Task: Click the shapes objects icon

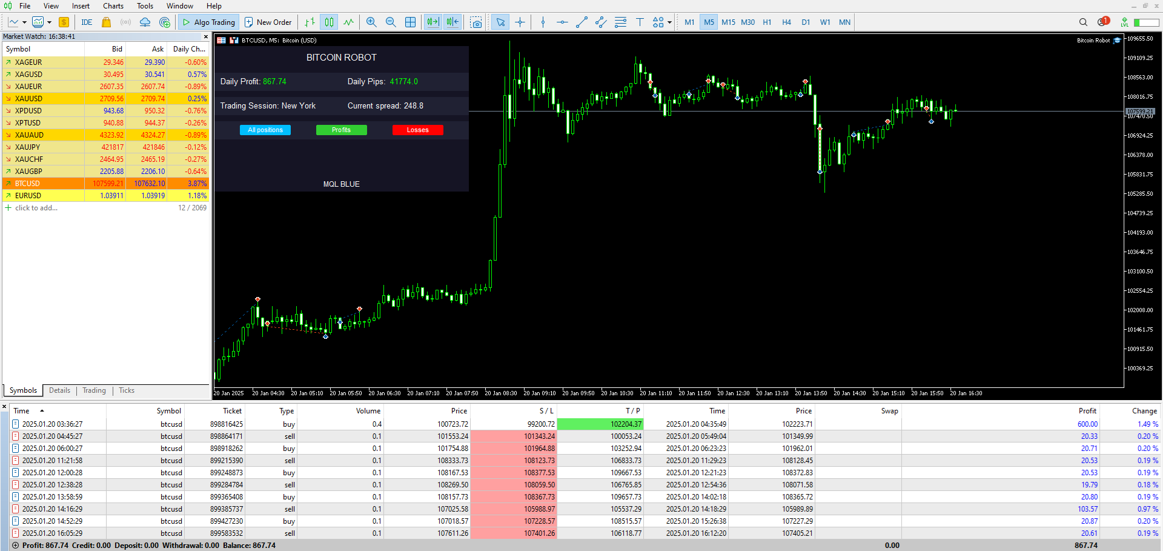Action: click(x=658, y=22)
